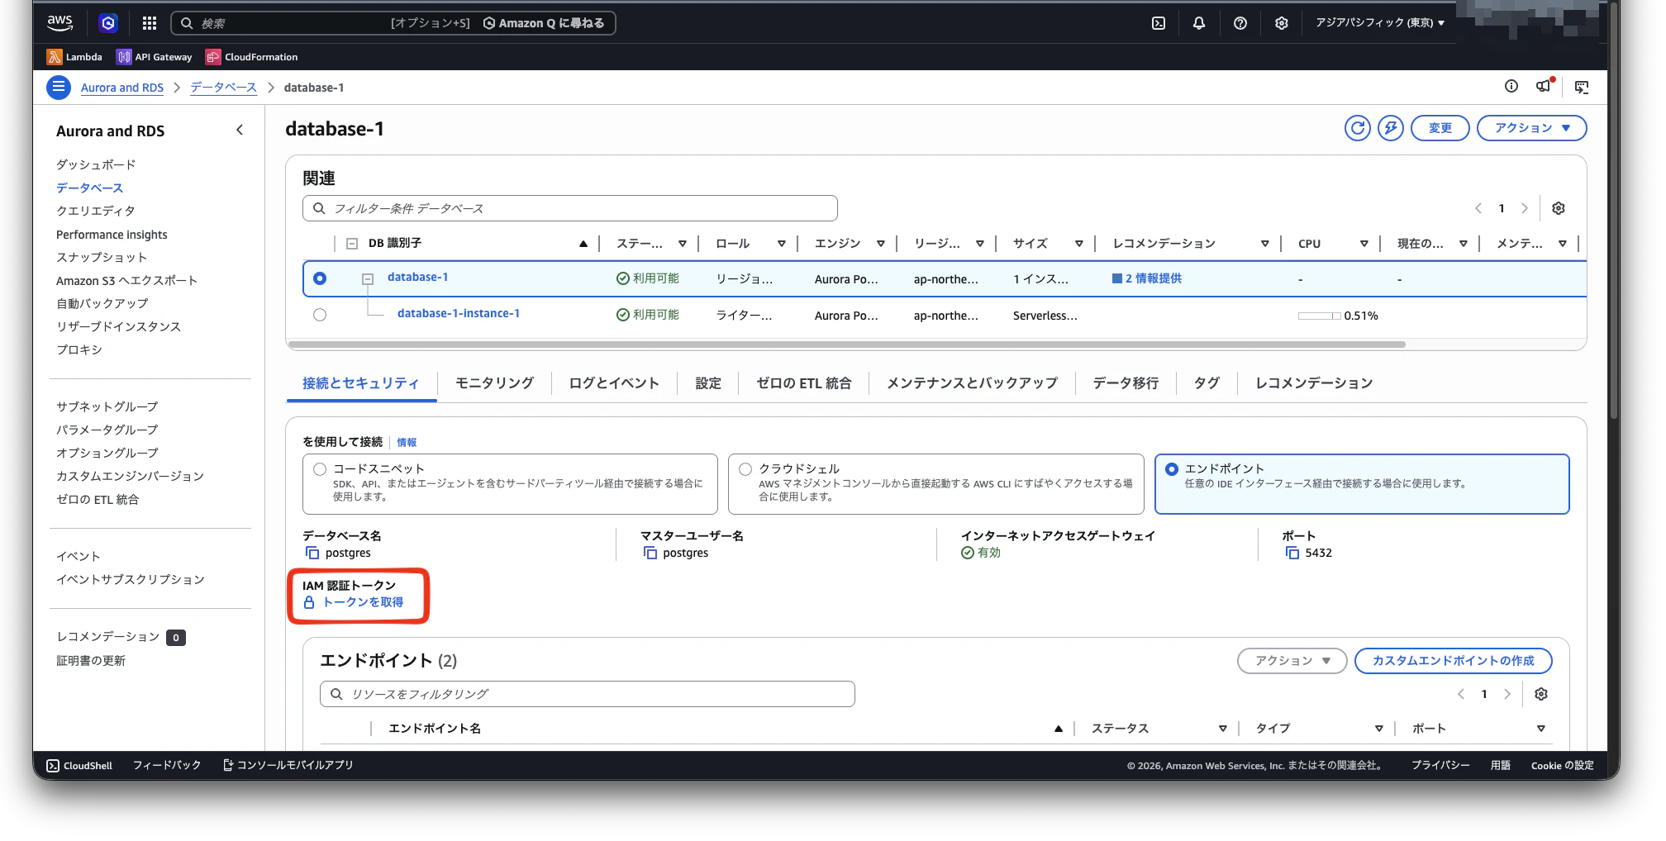This screenshot has width=1666, height=841.
Task: Switch to the ログとイベント tab
Action: click(x=614, y=383)
